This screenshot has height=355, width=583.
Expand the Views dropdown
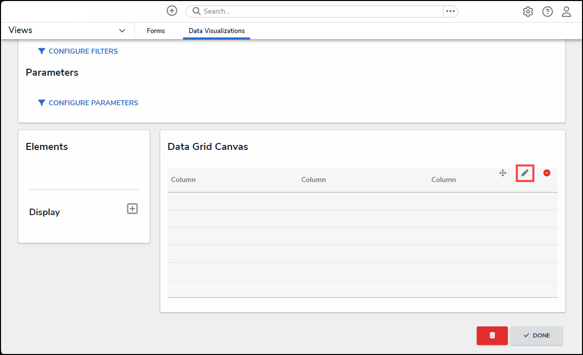pyautogui.click(x=122, y=31)
